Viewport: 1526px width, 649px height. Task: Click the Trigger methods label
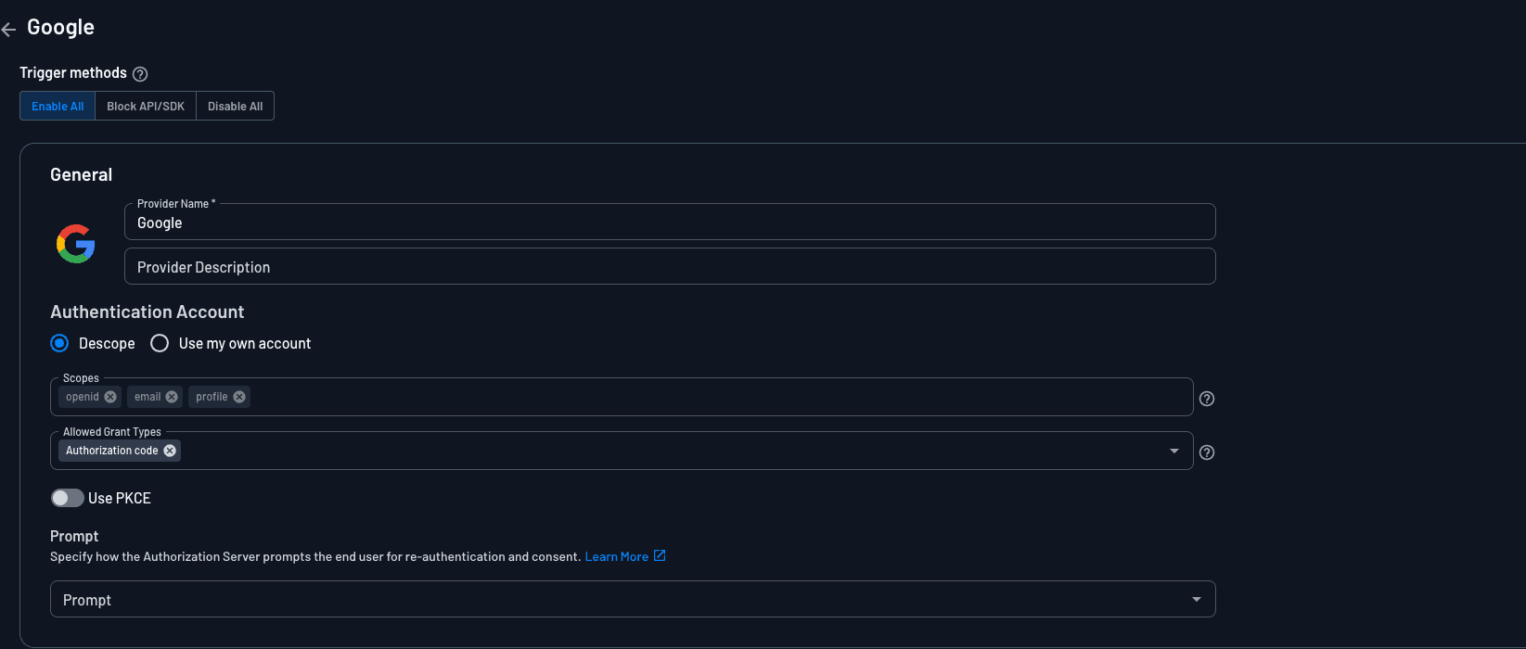click(73, 73)
